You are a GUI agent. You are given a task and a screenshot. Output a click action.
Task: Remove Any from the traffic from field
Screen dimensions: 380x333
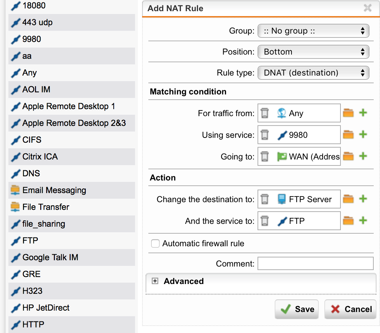pyautogui.click(x=265, y=113)
